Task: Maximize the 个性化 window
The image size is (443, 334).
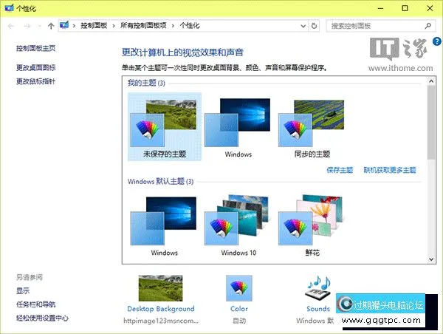Action: pos(405,8)
